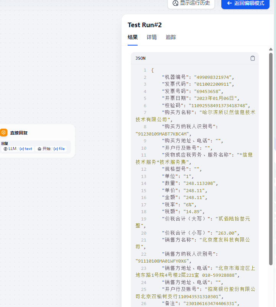Click the 单价 value on line 15

click(x=194, y=191)
